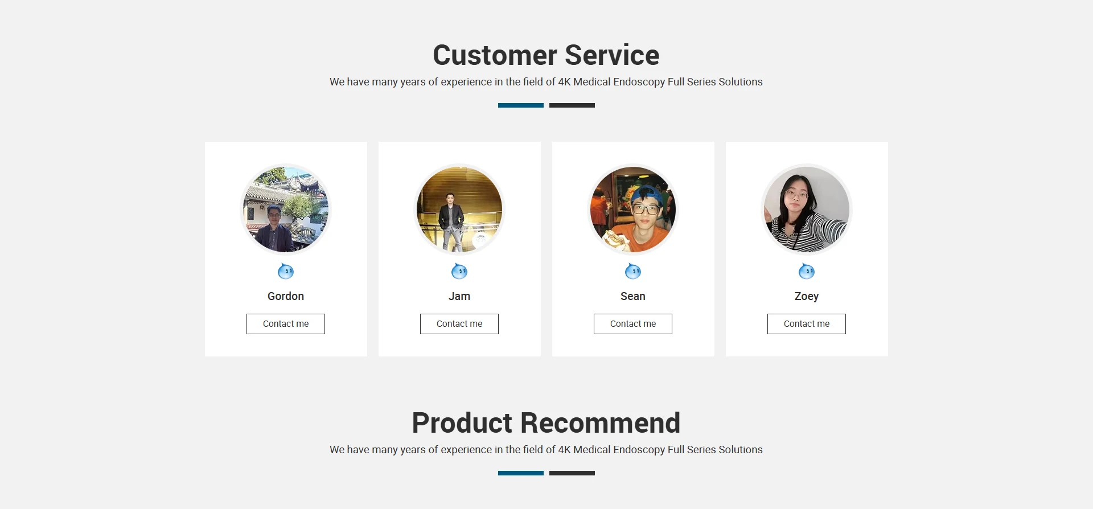Click the chat icon above Gordon
Viewport: 1093px width, 509px height.
[286, 272]
